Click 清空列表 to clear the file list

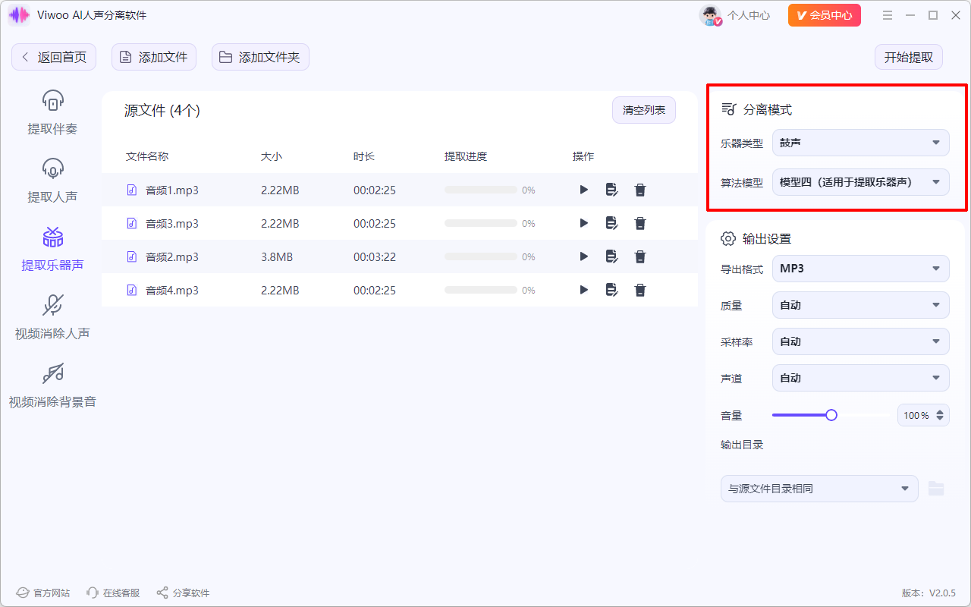point(644,111)
